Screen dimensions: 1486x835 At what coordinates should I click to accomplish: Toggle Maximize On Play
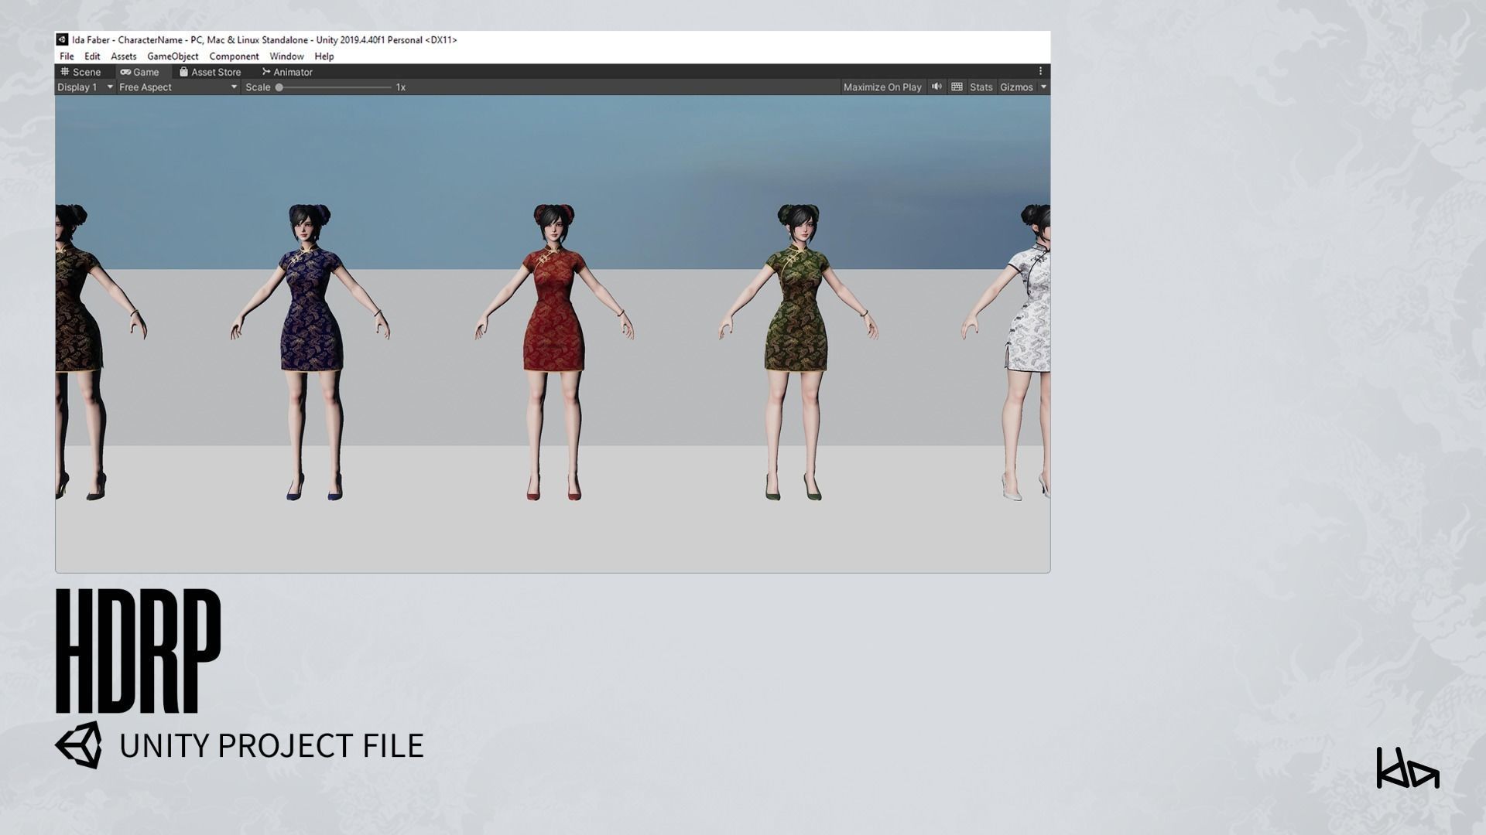coord(882,87)
